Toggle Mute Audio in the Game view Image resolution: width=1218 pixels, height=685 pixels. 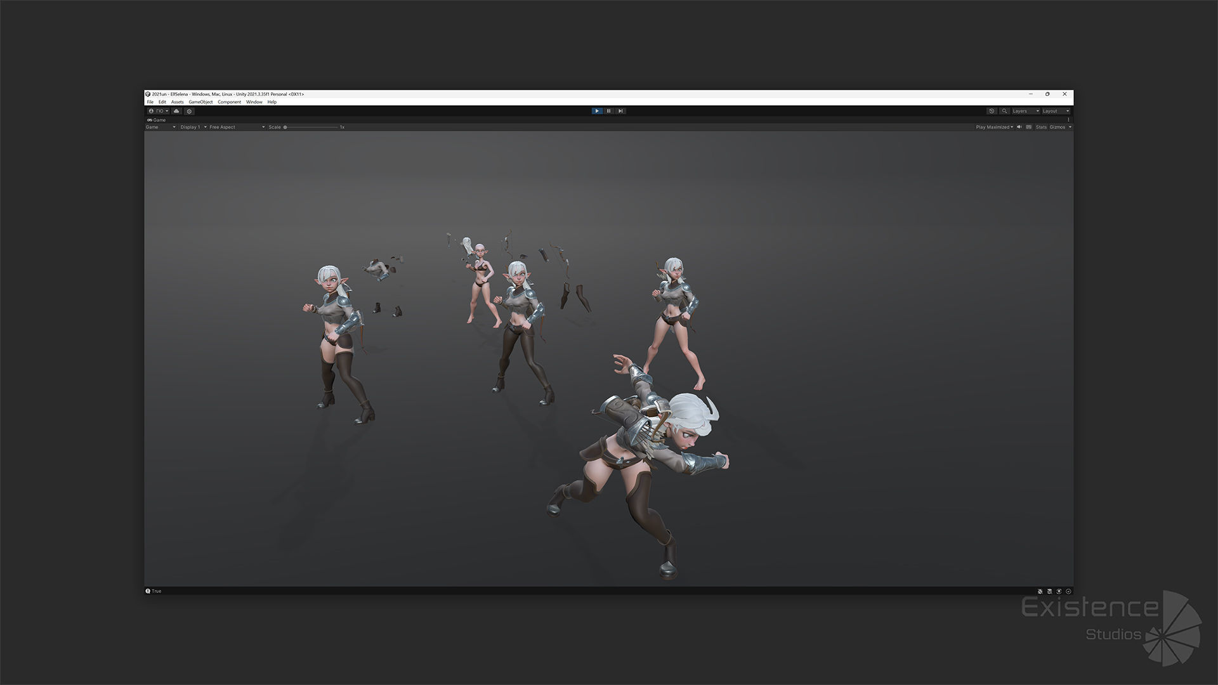[x=1019, y=127]
